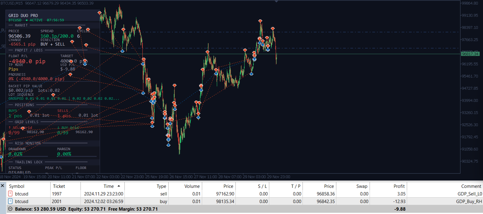Select the trade row with ticket 1997
The image size is (483, 214).
tap(245, 194)
